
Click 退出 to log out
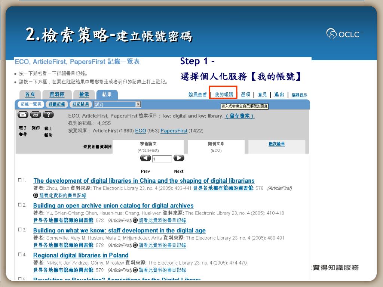[x=279, y=95]
